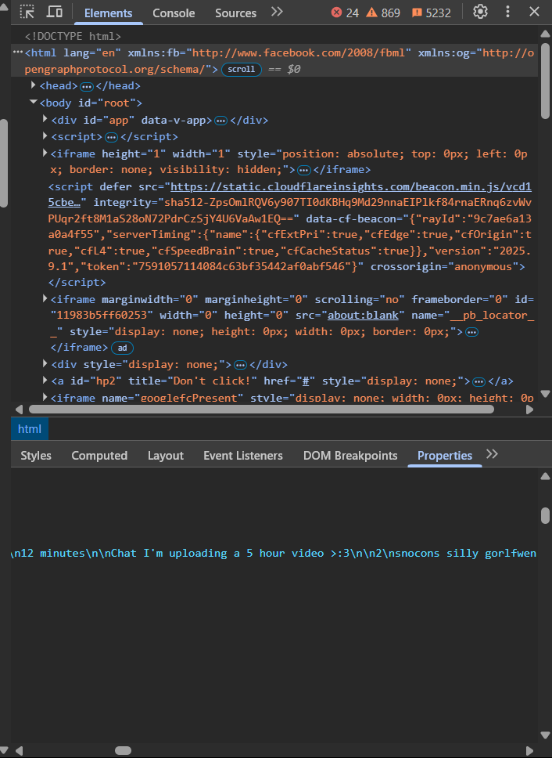Image resolution: width=552 pixels, height=758 pixels.
Task: Expand the first script node
Action: pyautogui.click(x=45, y=135)
